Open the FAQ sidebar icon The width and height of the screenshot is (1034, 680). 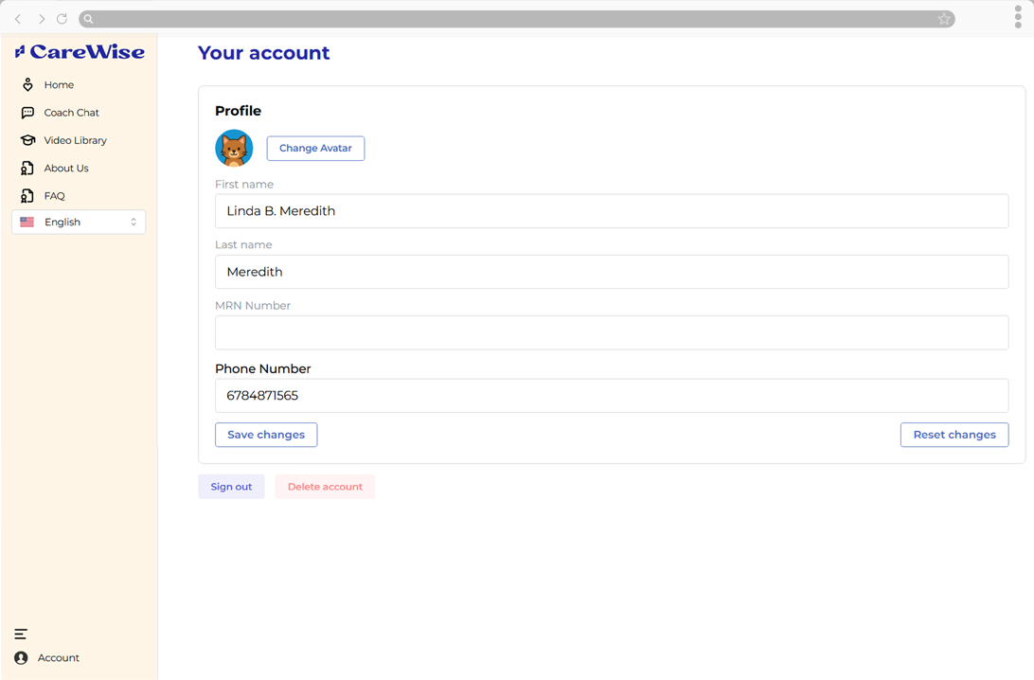[x=27, y=196]
